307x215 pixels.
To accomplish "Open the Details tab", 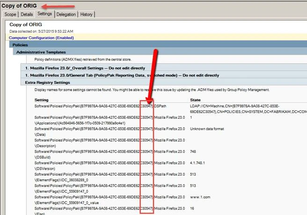I will point(27,14).
